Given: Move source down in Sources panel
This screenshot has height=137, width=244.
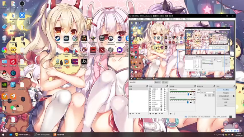Looking at the screenshot, I should pos(162,114).
